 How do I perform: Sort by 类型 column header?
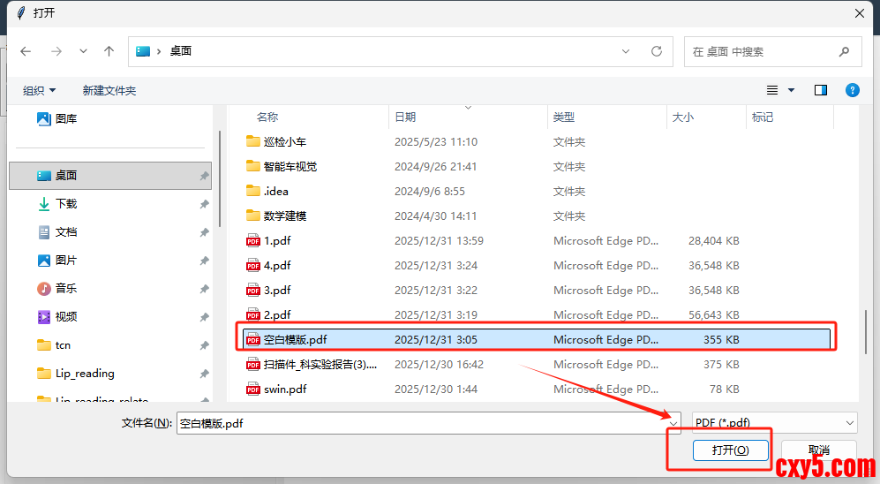pos(563,117)
